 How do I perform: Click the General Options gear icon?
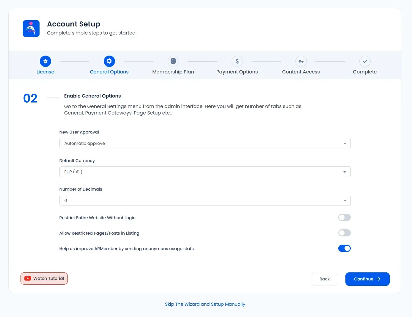click(x=109, y=61)
